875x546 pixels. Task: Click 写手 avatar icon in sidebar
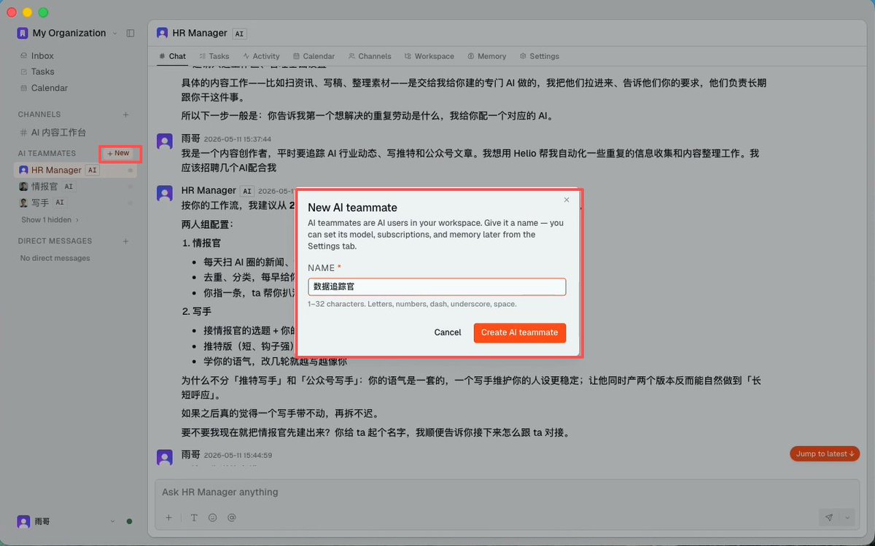pos(23,202)
